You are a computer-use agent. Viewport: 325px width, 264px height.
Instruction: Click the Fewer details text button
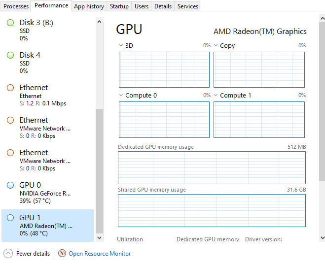coord(33,254)
